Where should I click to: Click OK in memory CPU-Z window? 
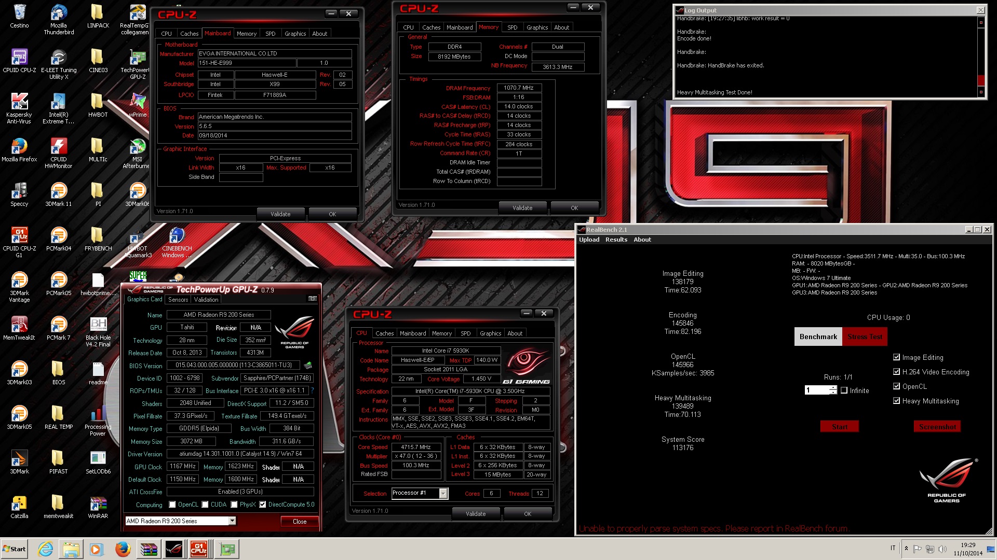tap(574, 208)
